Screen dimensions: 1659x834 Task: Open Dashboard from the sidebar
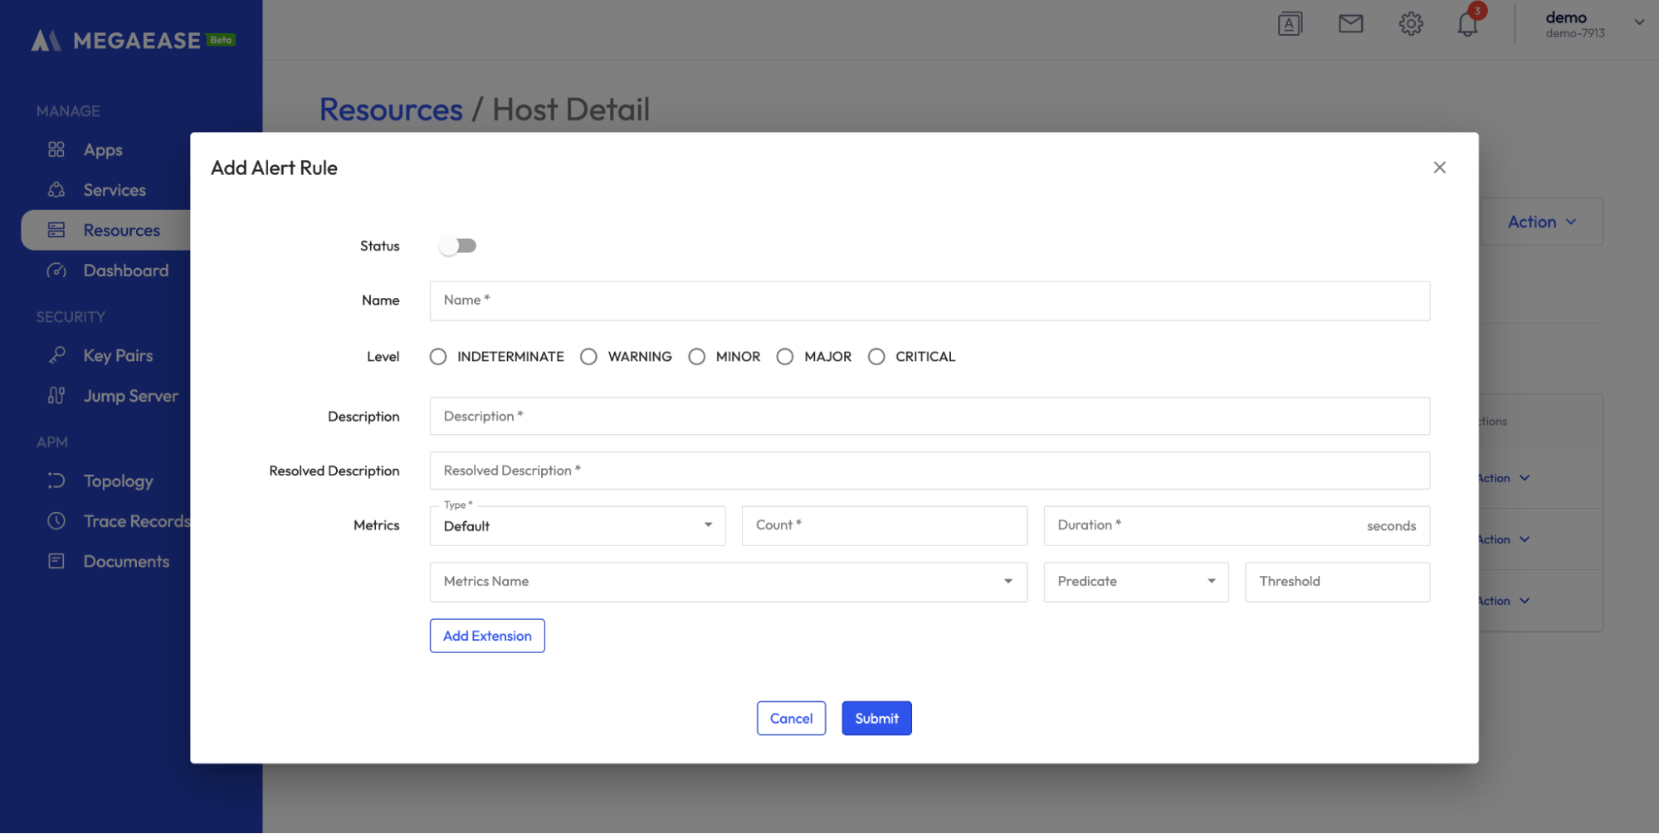click(125, 271)
